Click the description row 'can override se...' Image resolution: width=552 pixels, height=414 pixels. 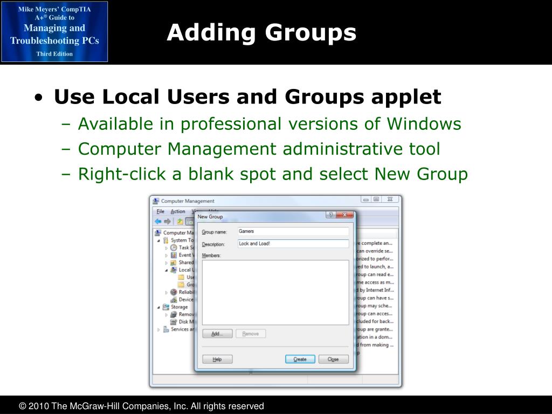375,251
